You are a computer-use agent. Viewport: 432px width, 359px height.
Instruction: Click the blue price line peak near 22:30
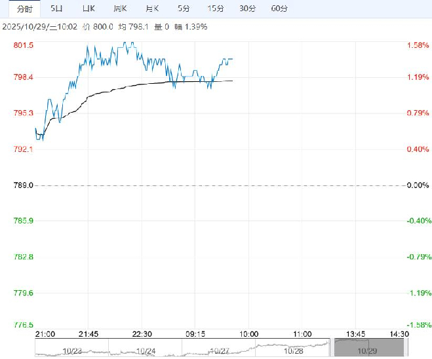tap(130, 43)
